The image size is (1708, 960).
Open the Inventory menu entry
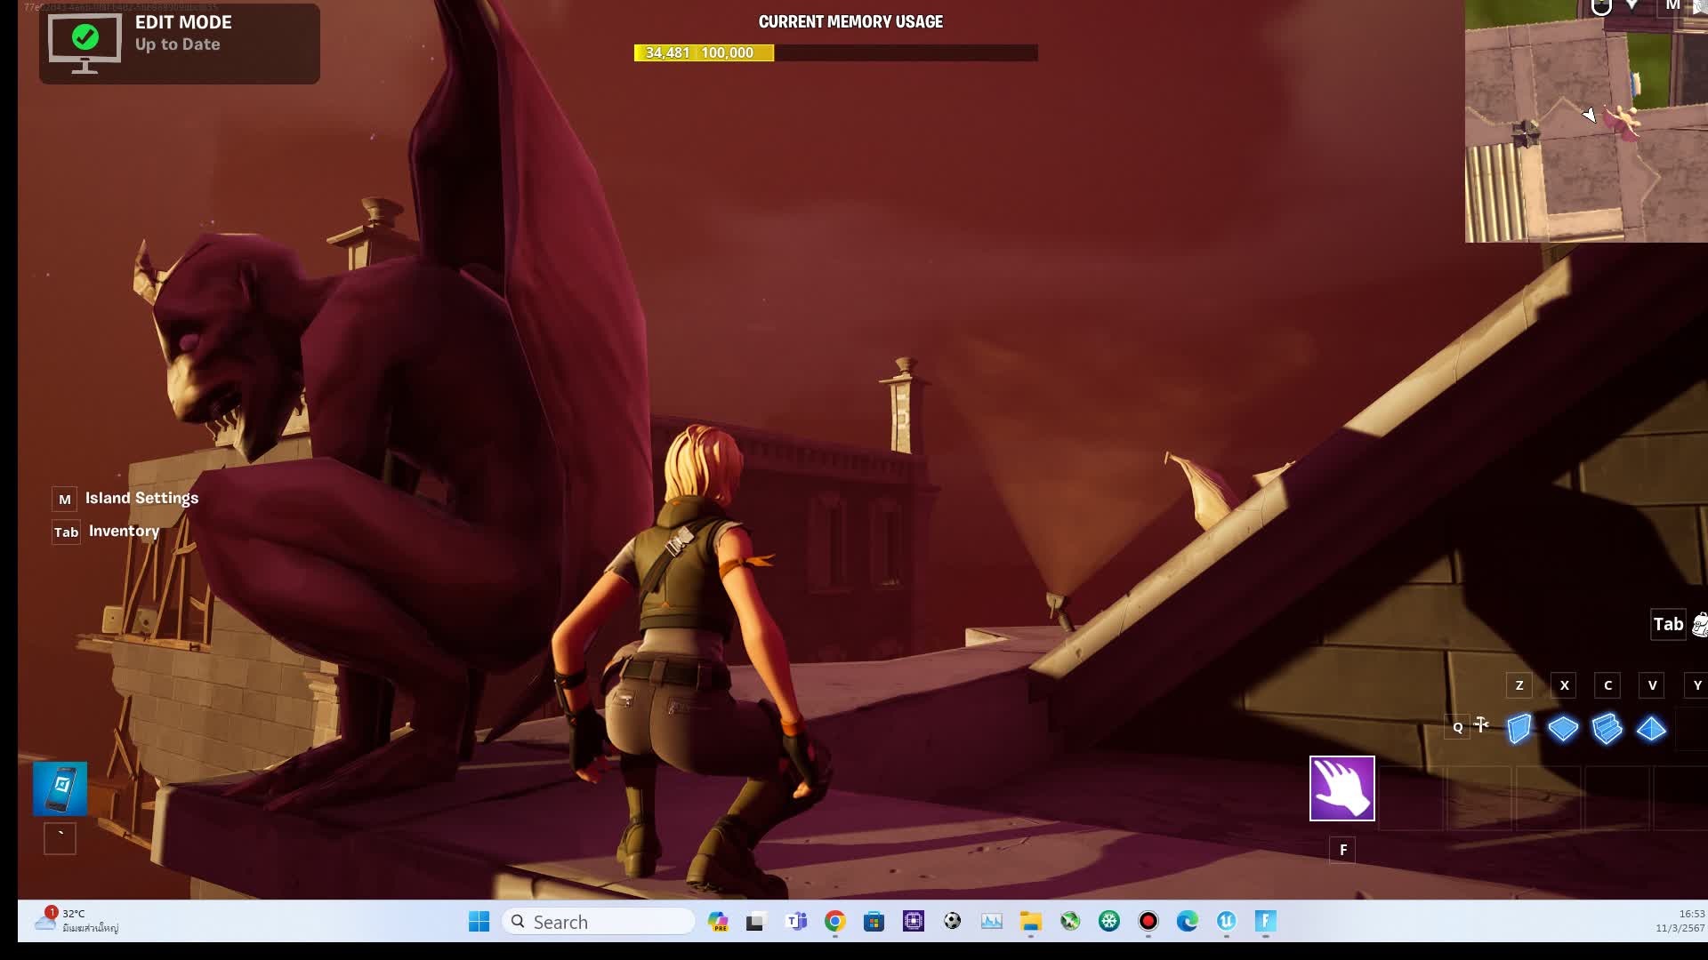click(124, 532)
